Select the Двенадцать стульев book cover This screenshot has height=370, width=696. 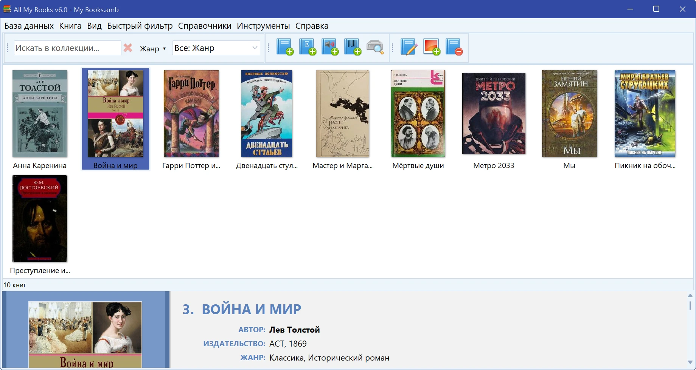pyautogui.click(x=267, y=114)
